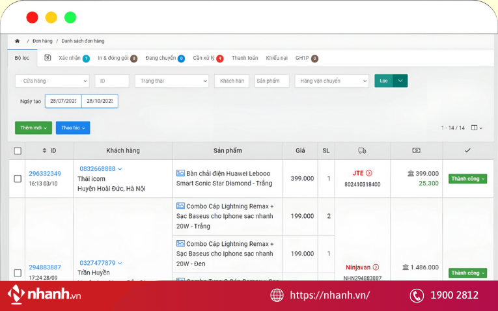This screenshot has width=498, height=311.
Task: Click tracking number 802410318400
Action: pyautogui.click(x=363, y=184)
